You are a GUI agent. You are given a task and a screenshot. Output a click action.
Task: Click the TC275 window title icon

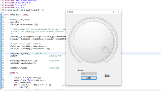(67, 12)
